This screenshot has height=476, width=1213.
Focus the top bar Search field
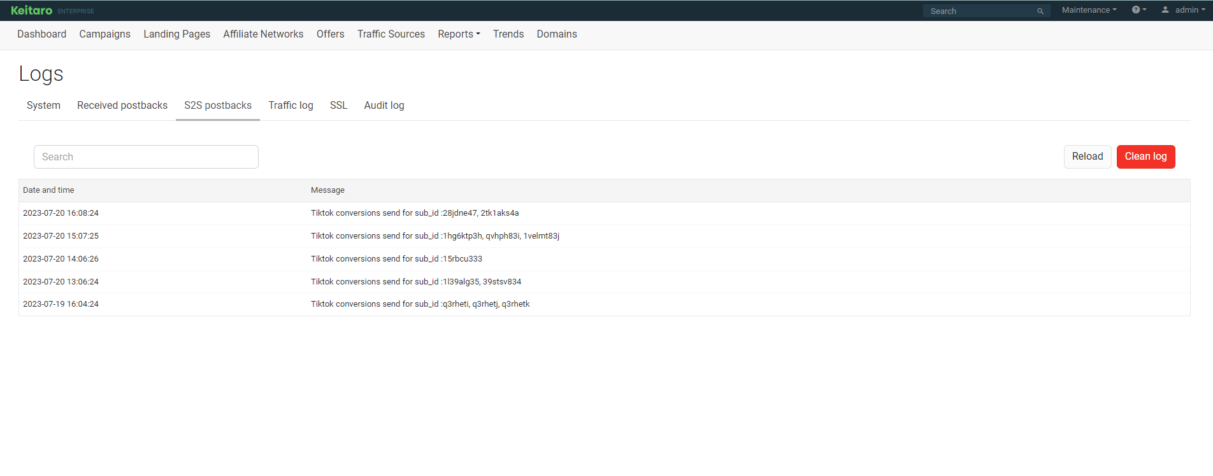tap(981, 11)
